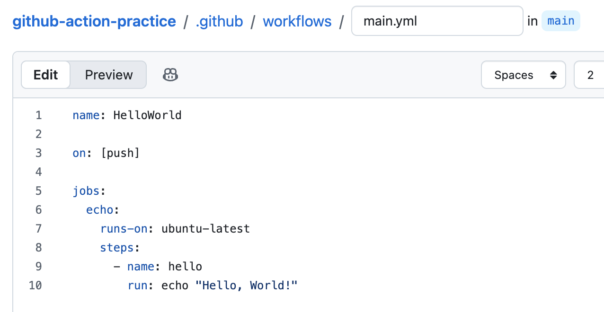Click the runs-on key on line 7
This screenshot has height=312, width=604.
click(124, 229)
